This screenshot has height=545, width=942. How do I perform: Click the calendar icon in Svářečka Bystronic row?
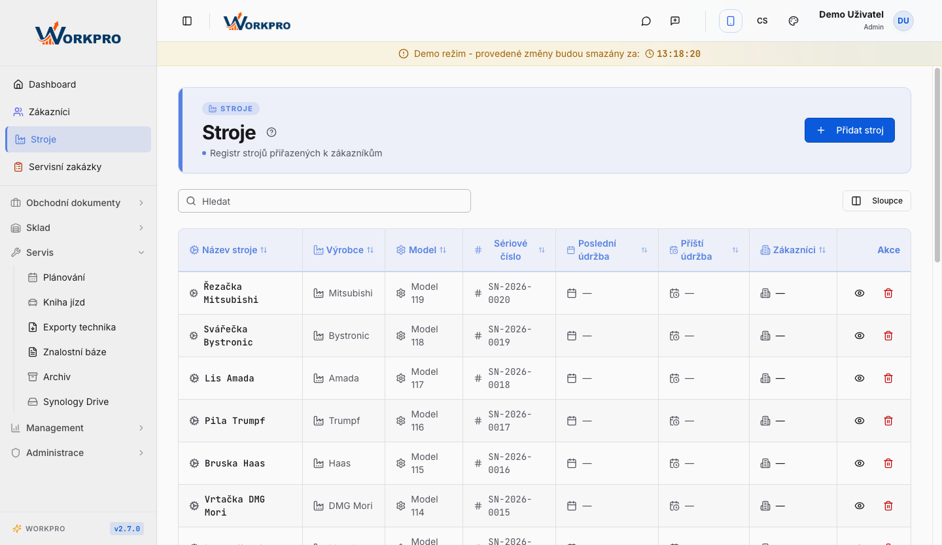click(571, 336)
